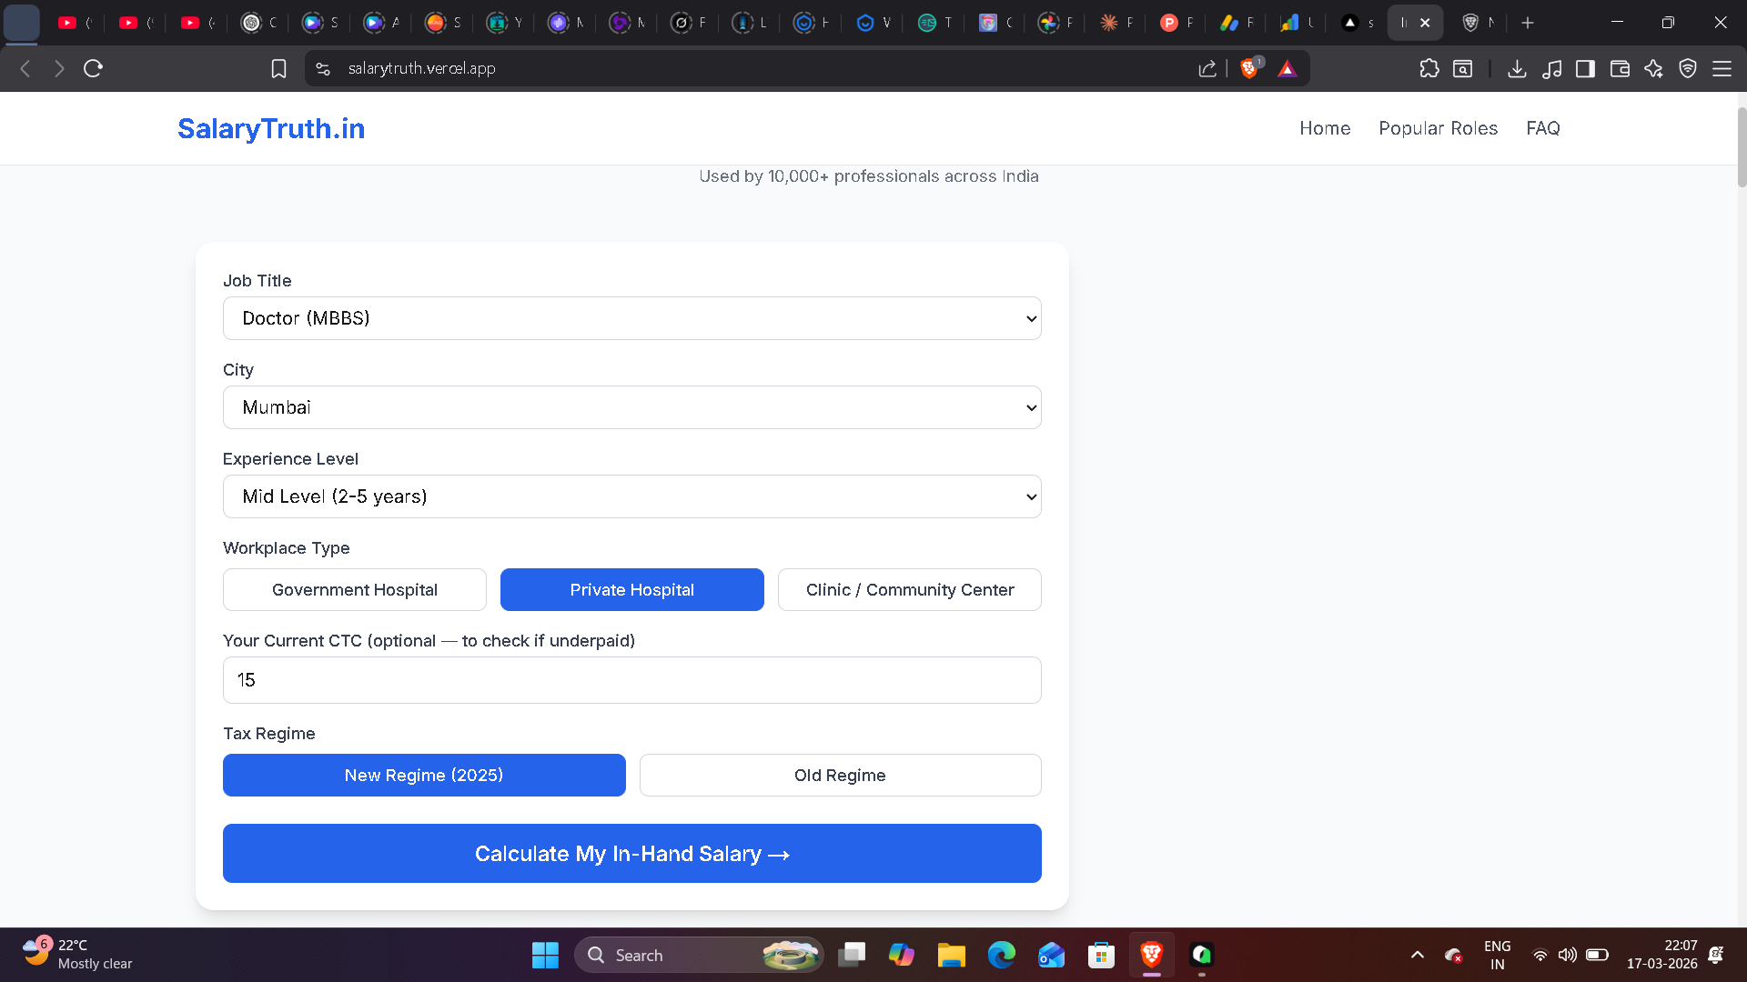Go to Popular Roles nav link
The image size is (1747, 982).
1438,128
